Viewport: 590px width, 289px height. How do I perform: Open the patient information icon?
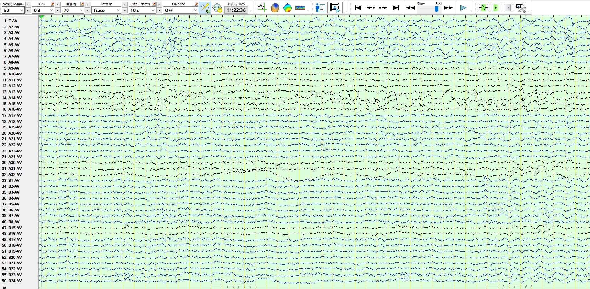tap(320, 8)
